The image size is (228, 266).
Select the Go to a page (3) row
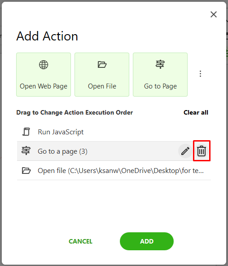pyautogui.click(x=114, y=151)
